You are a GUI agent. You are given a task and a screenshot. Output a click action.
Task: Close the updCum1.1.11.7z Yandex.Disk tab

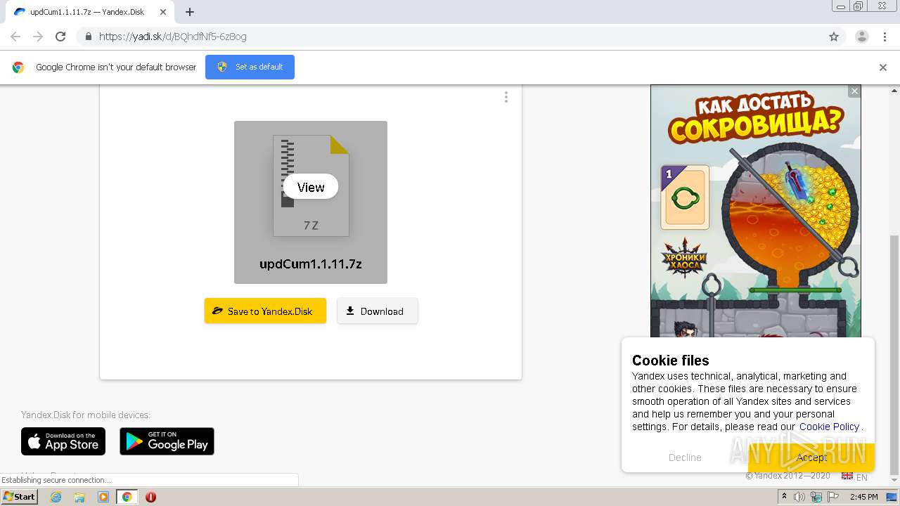pos(162,12)
